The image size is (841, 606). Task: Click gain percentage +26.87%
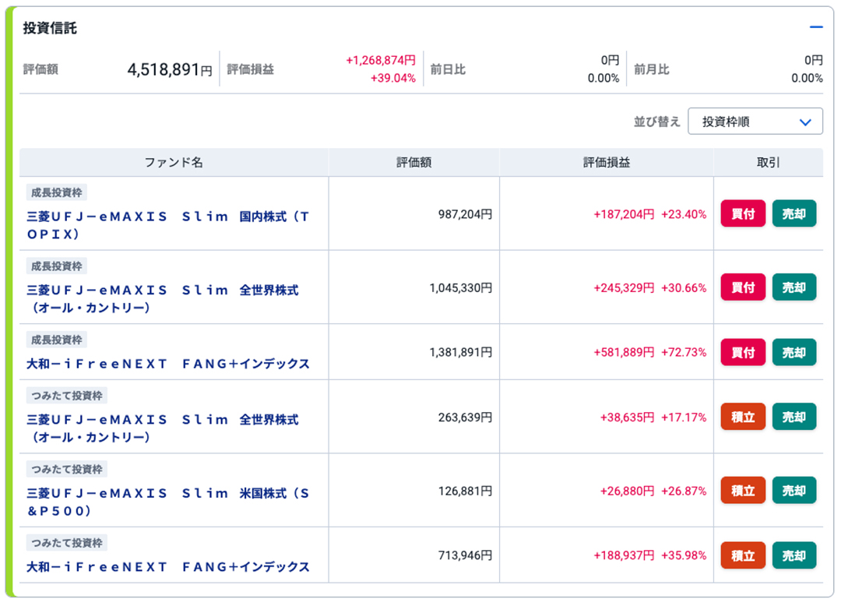(684, 490)
